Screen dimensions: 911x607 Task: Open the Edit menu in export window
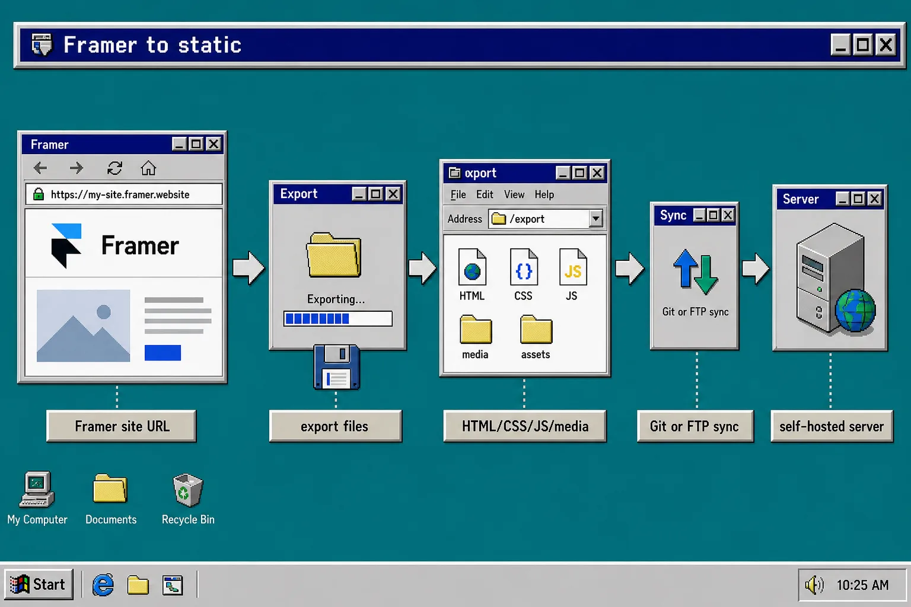485,194
